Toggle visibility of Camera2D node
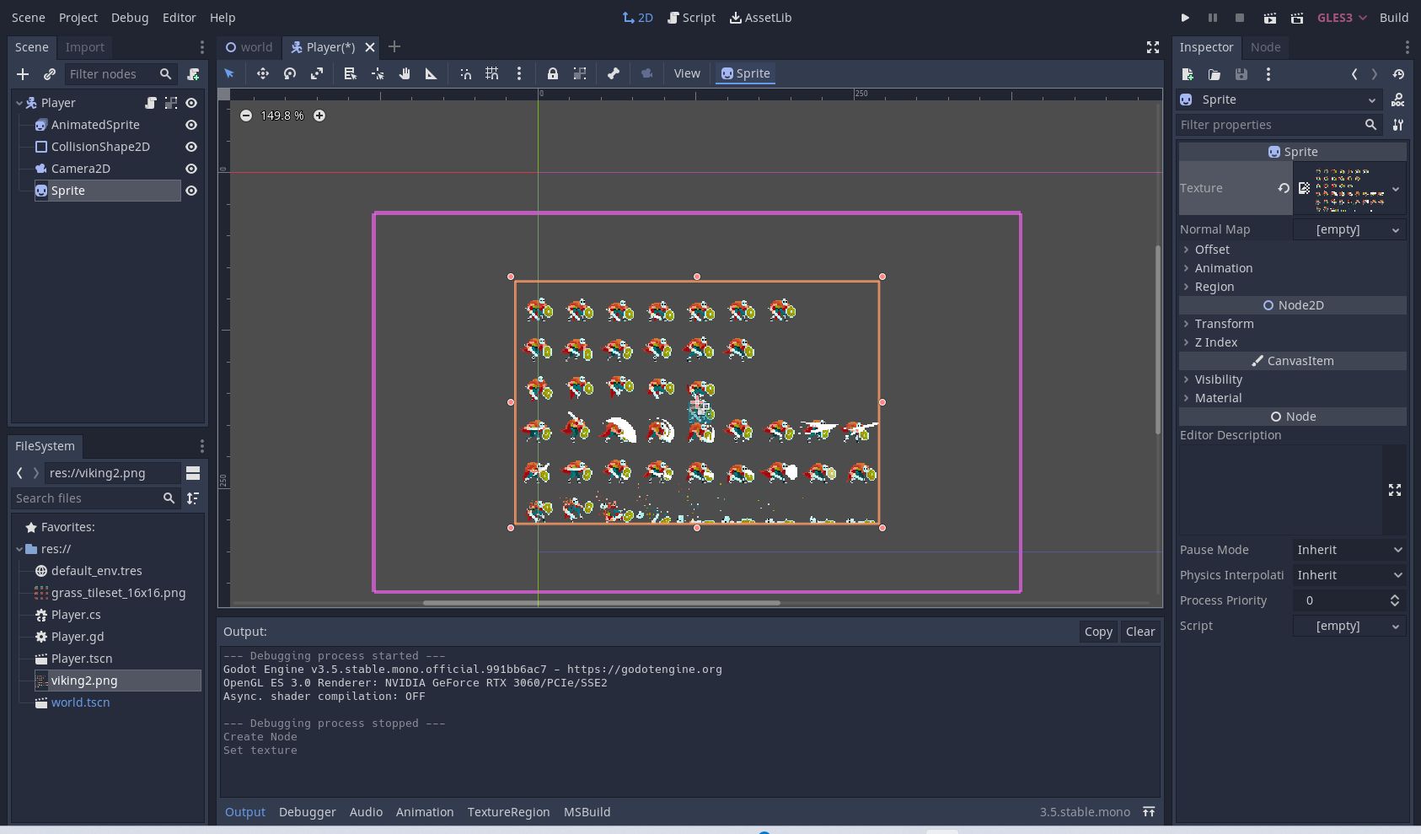1421x834 pixels. point(191,169)
